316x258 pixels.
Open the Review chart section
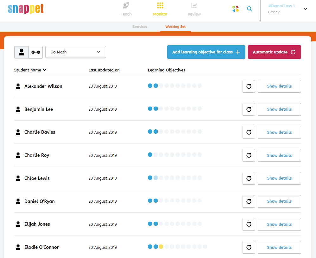pos(194,9)
